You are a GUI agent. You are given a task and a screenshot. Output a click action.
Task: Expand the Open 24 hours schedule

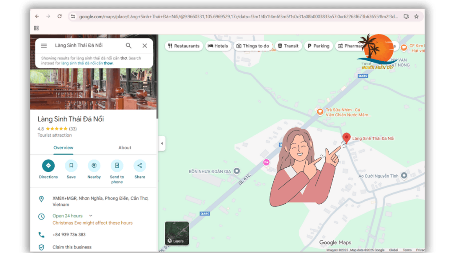point(91,216)
